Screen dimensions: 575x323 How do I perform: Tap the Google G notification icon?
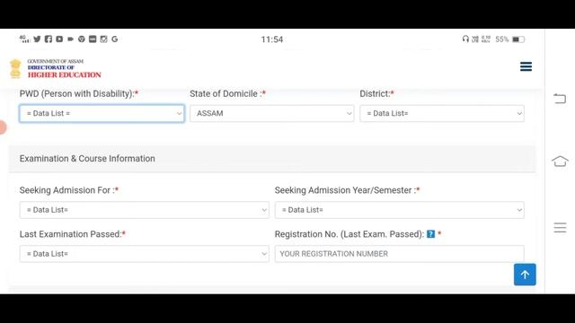(115, 39)
